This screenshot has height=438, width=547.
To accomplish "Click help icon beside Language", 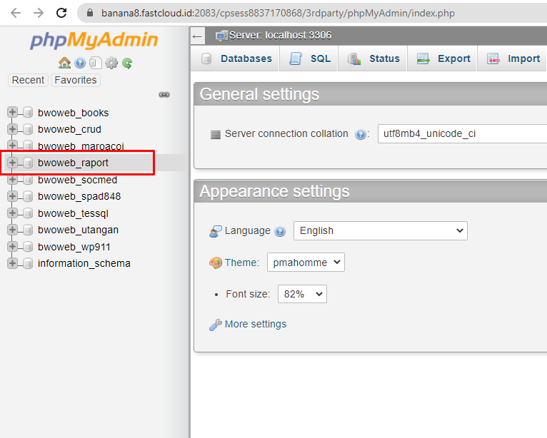I will pyautogui.click(x=280, y=231).
